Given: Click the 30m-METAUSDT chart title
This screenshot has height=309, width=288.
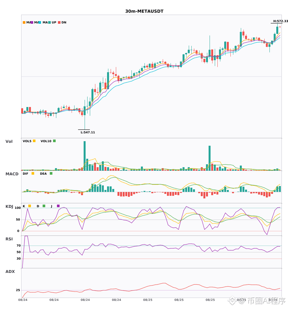Looking at the screenshot, I should [144, 11].
